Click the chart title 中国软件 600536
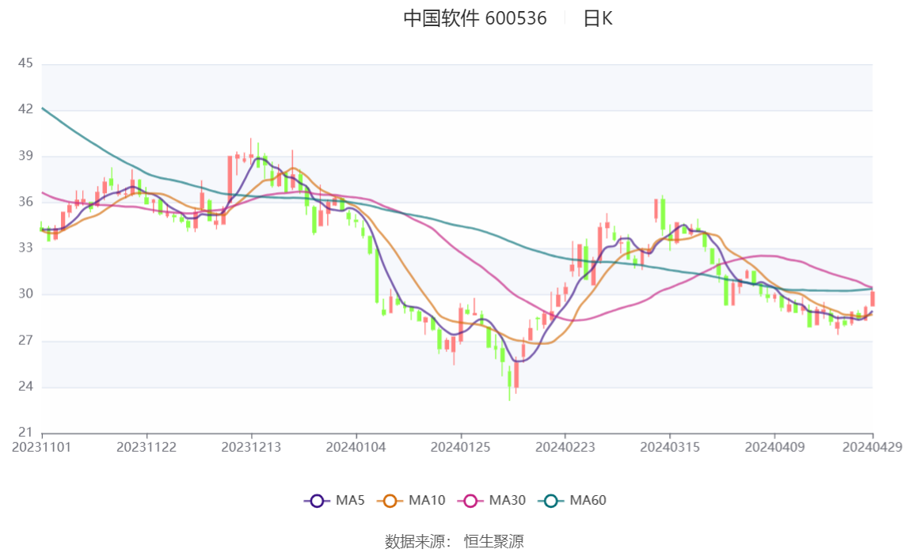The height and width of the screenshot is (553, 909). pyautogui.click(x=475, y=18)
